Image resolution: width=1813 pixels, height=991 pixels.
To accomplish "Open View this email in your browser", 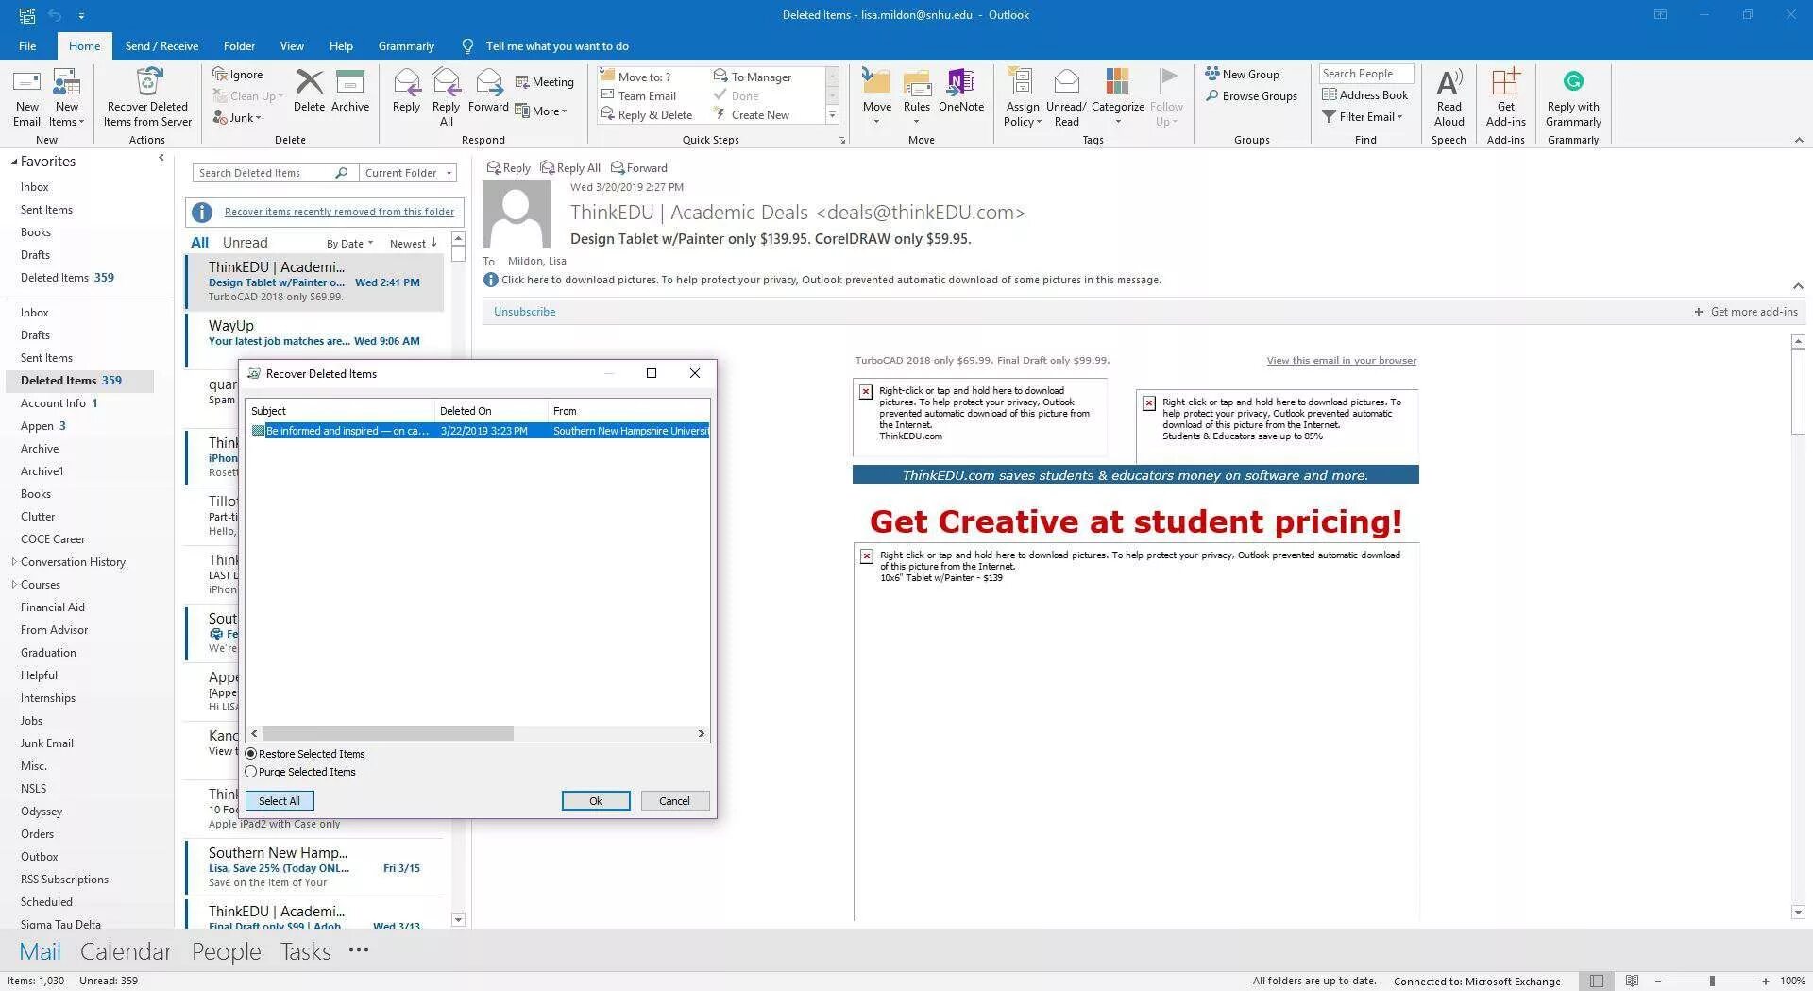I will click(1341, 360).
